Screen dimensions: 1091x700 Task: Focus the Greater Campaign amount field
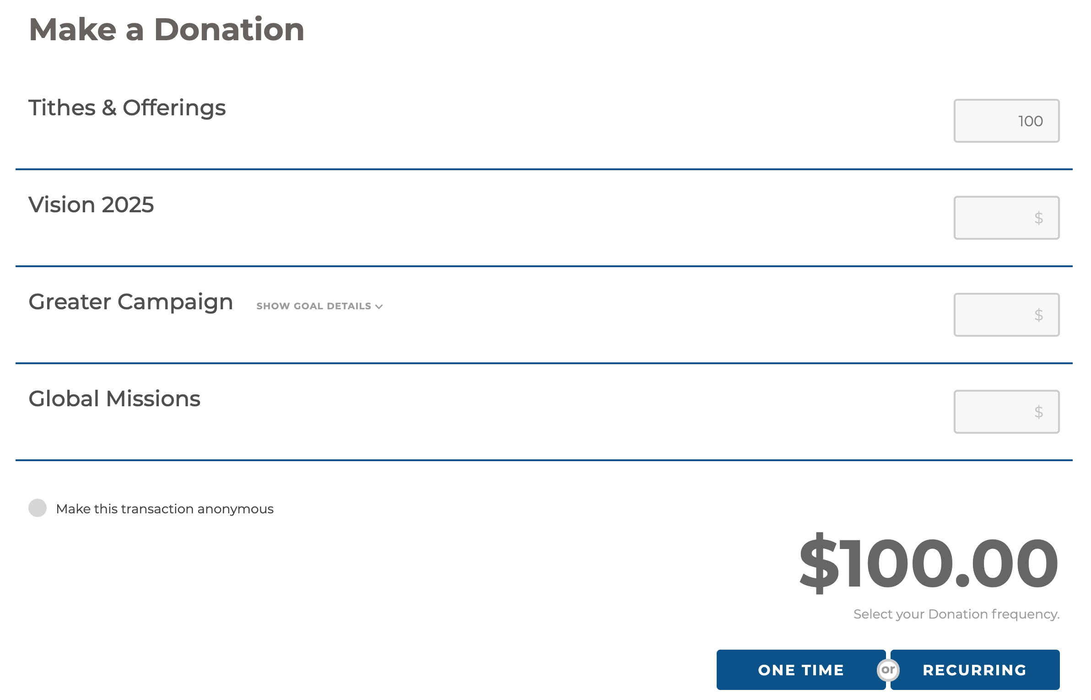click(x=1006, y=315)
